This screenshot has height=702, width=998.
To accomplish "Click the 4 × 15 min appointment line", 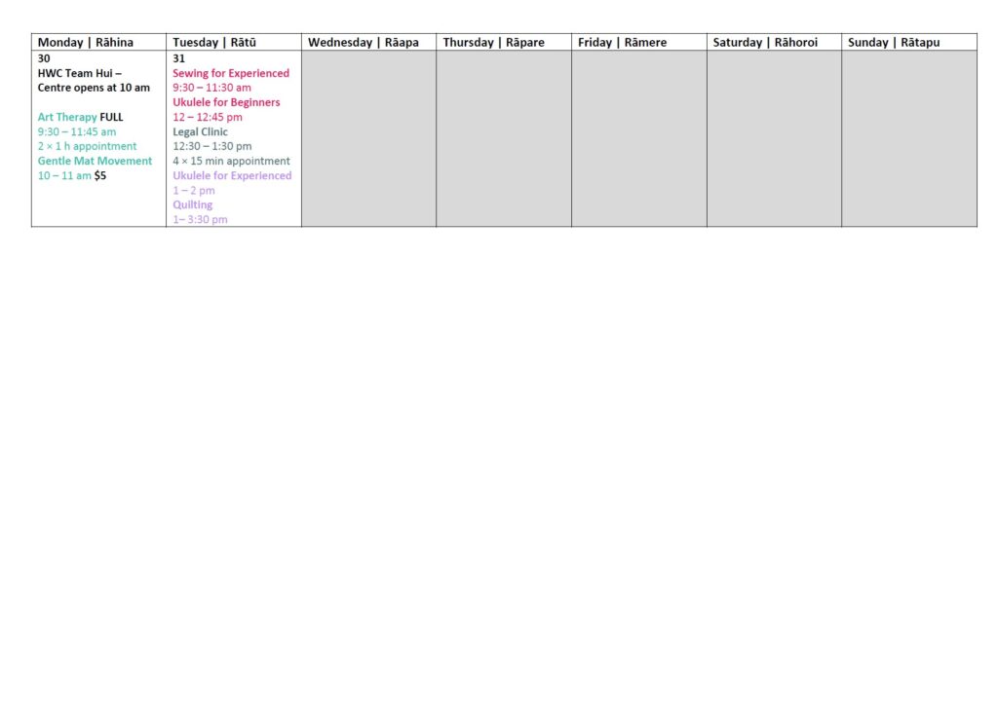I will tap(231, 161).
